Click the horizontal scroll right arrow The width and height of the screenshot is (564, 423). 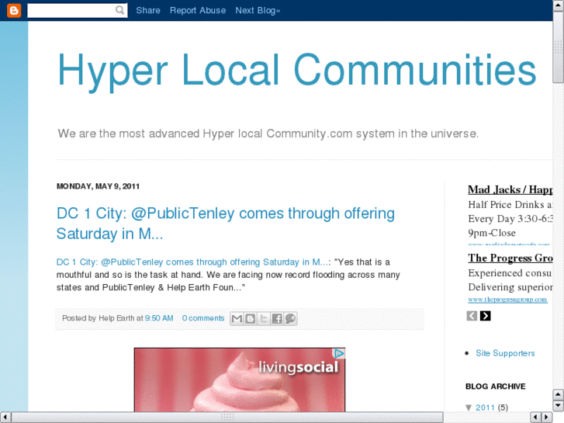click(x=547, y=418)
